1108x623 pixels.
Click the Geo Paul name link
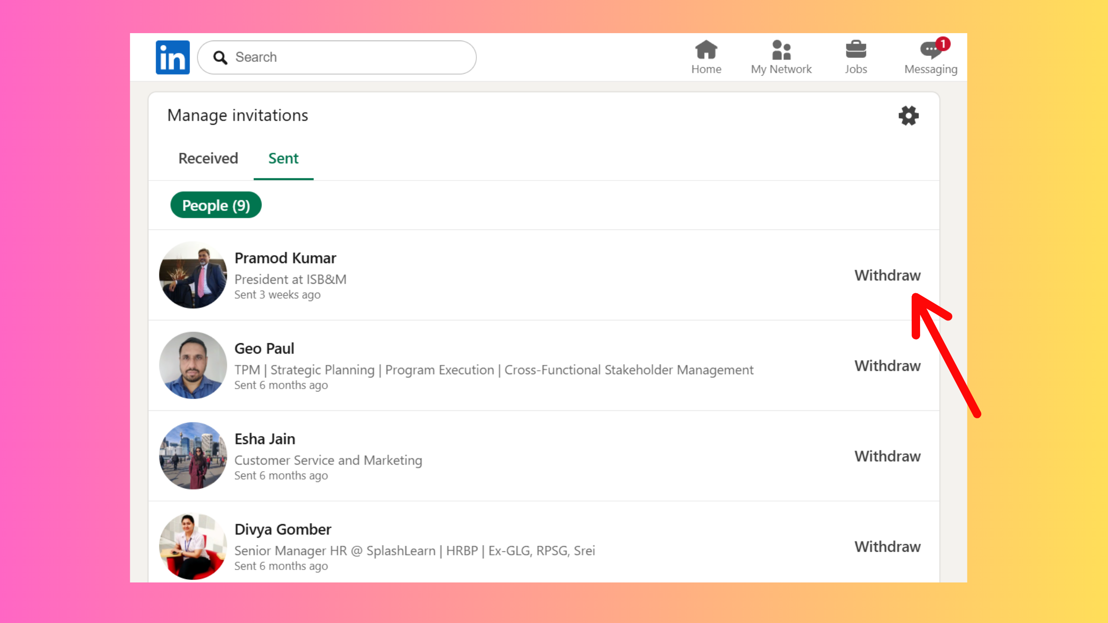[264, 349]
